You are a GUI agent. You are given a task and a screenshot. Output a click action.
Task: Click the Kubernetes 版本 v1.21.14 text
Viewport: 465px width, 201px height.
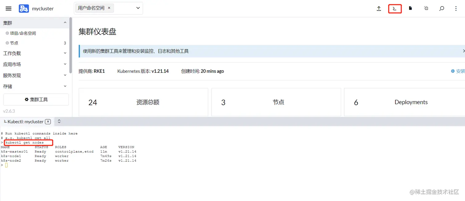(143, 71)
